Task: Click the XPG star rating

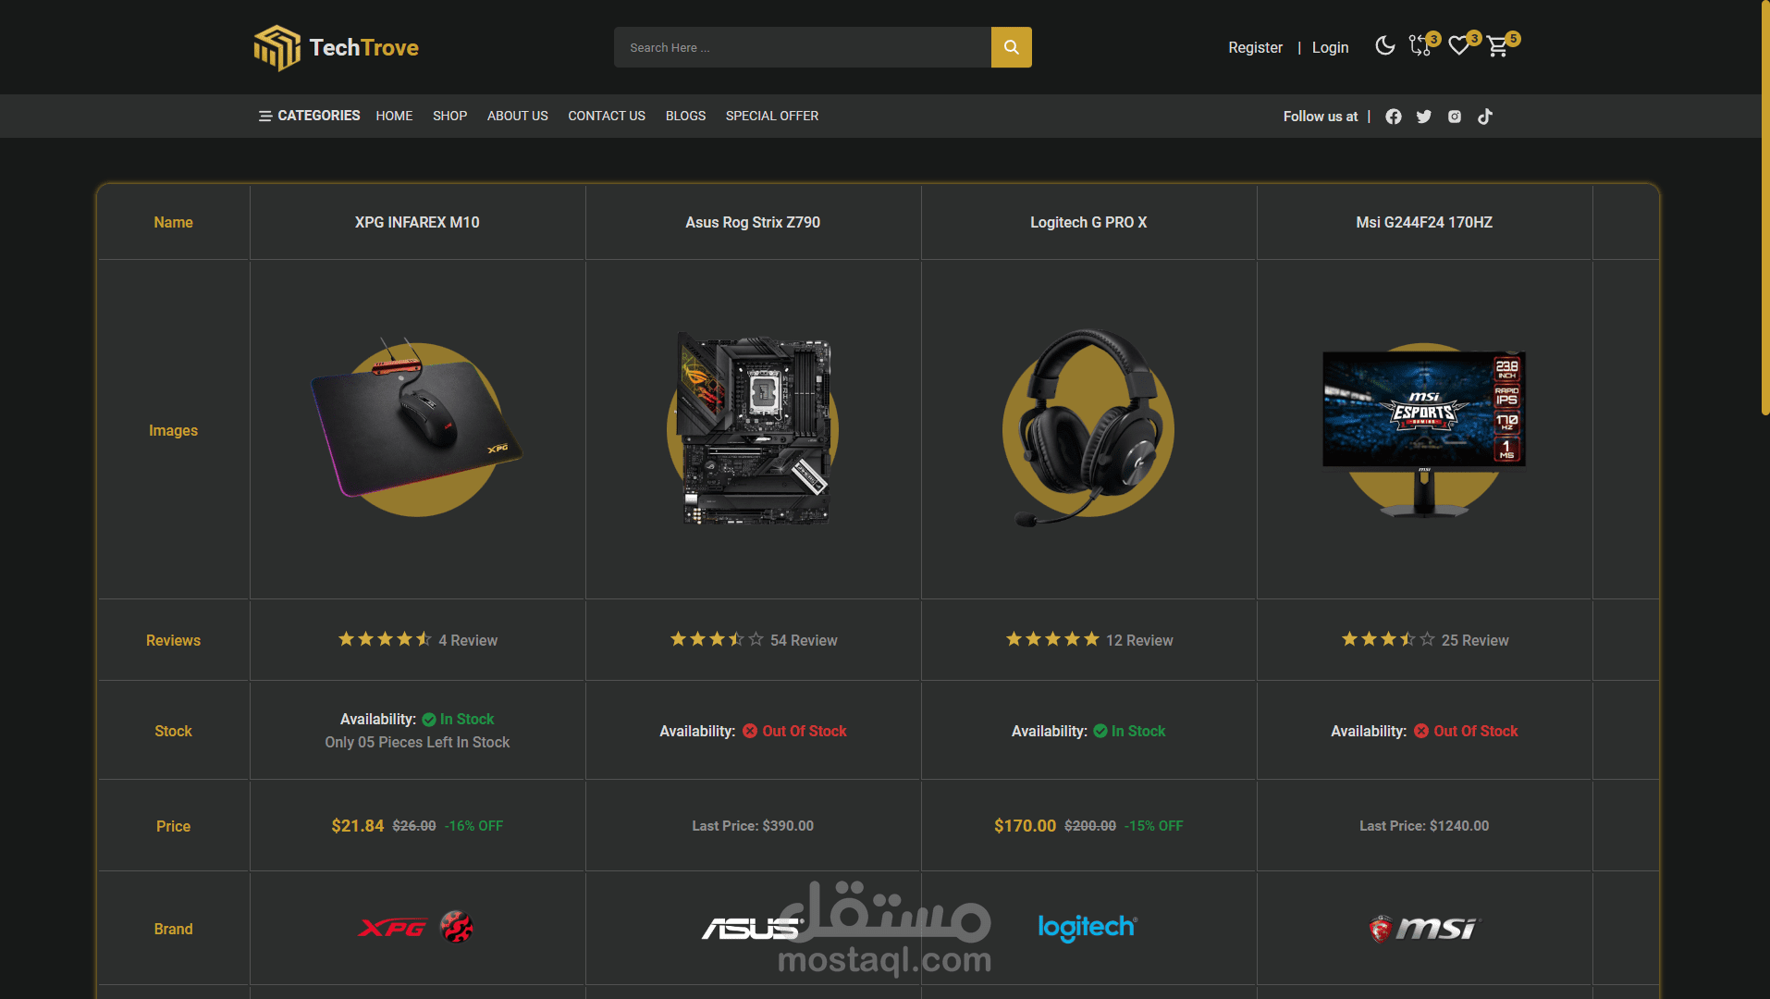Action: pyautogui.click(x=385, y=639)
